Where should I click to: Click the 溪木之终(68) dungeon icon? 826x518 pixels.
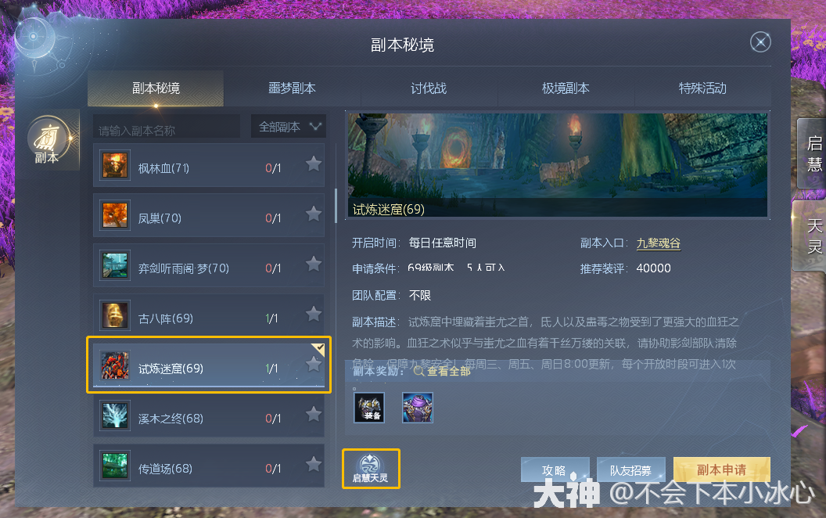[x=115, y=415]
